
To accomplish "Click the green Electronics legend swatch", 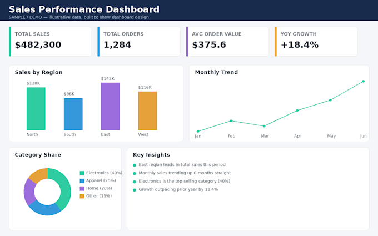I will click(x=82, y=173).
